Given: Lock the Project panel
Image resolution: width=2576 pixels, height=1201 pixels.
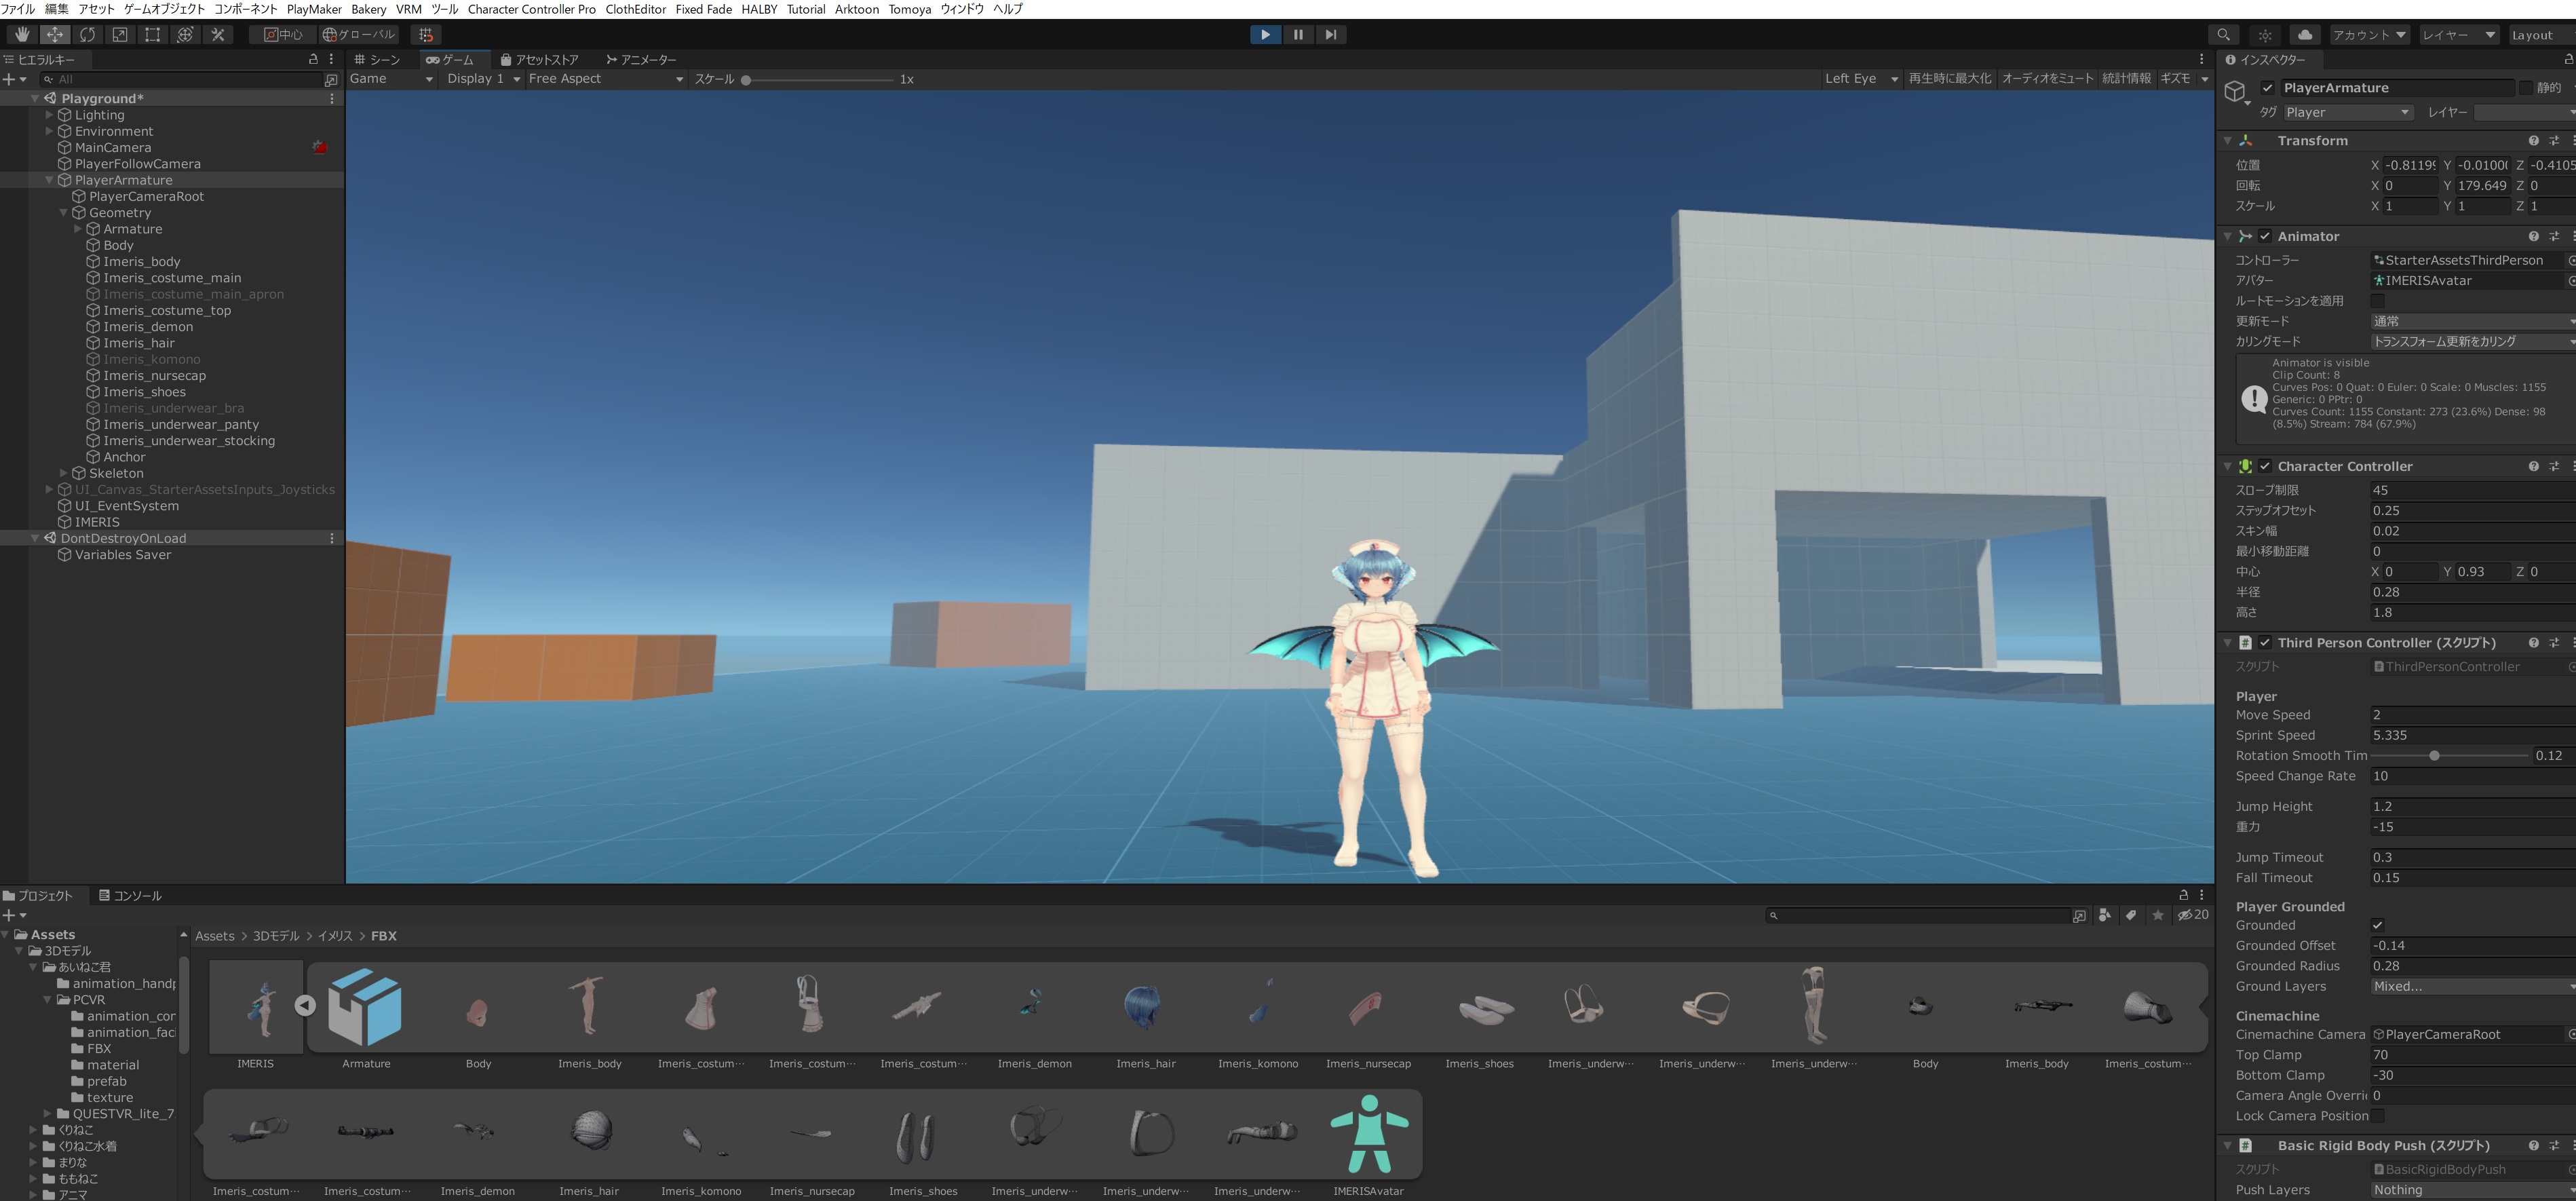Looking at the screenshot, I should coord(2184,895).
